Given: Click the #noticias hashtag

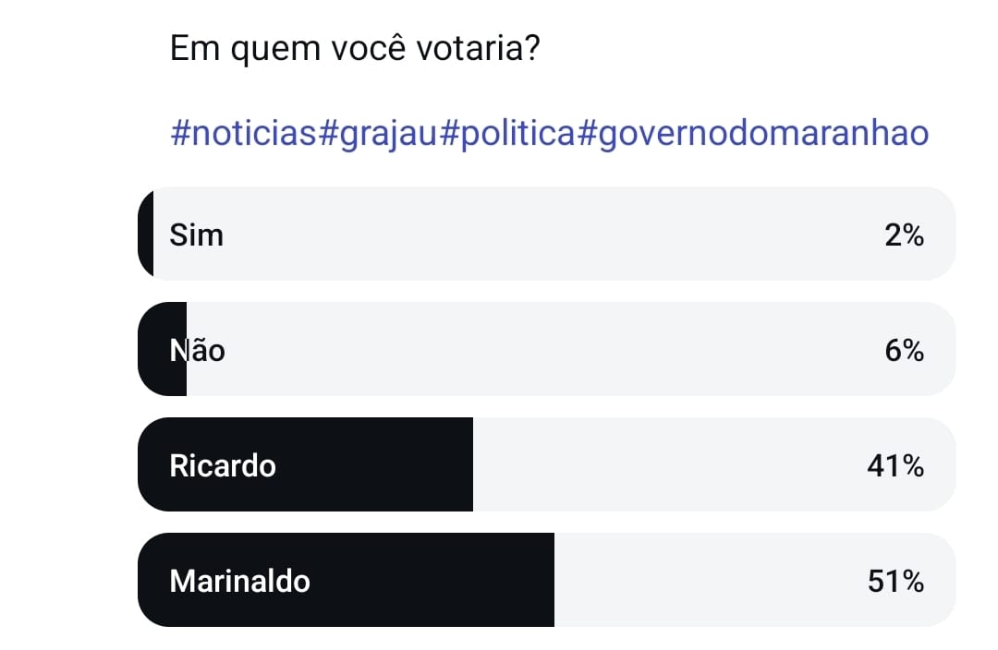Looking at the screenshot, I should (x=244, y=133).
